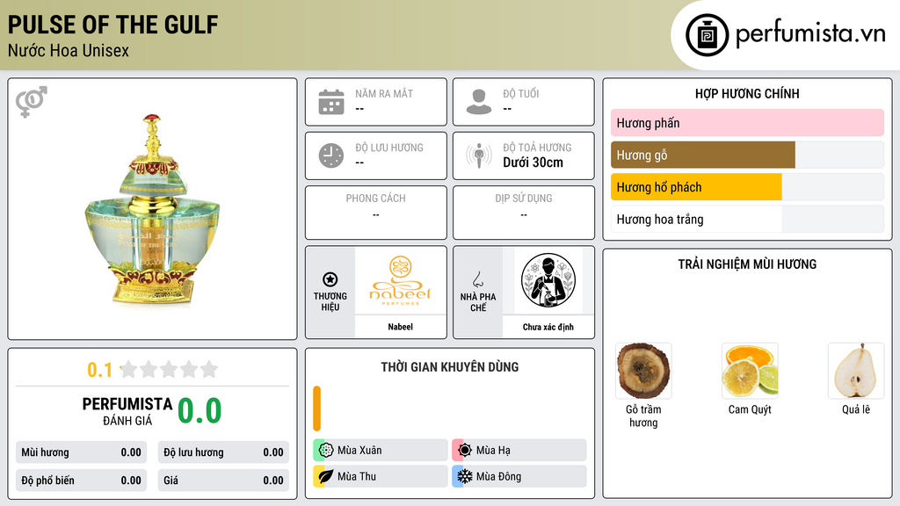The height and width of the screenshot is (506, 900).
Task: Click the Mùa Hạ sun icon
Action: [465, 451]
